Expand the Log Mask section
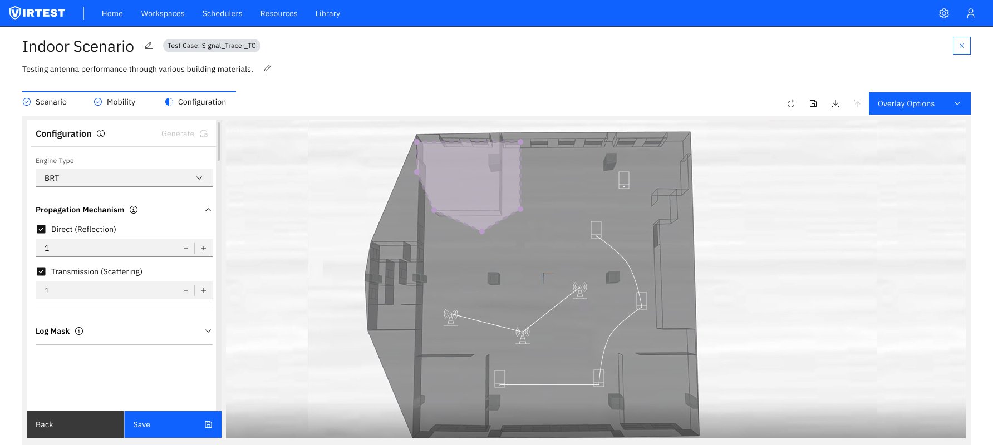Image resolution: width=993 pixels, height=445 pixels. 208,331
